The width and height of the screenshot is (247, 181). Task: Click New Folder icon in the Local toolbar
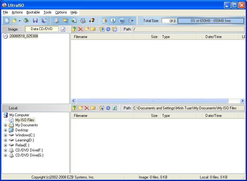[81, 108]
